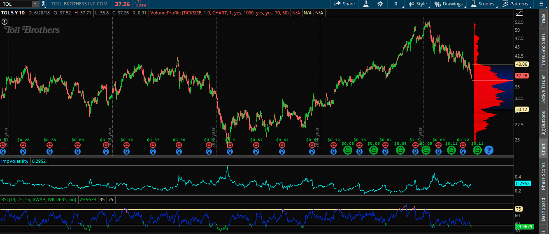Click the red phone icon under $0.73
This screenshot has width=549, height=234.
[359, 145]
